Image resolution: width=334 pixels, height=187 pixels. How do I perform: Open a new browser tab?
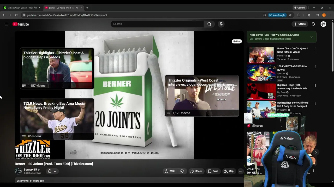pyautogui.click(x=87, y=8)
